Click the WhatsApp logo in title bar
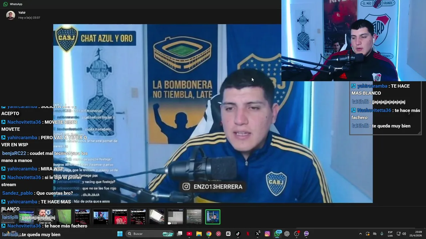 click(5, 4)
